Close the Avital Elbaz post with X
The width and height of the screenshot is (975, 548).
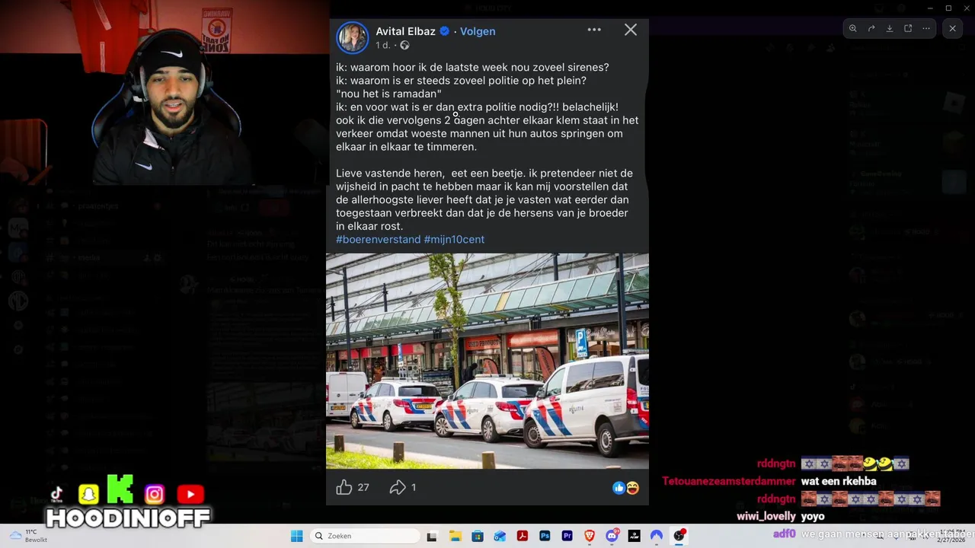(x=631, y=30)
